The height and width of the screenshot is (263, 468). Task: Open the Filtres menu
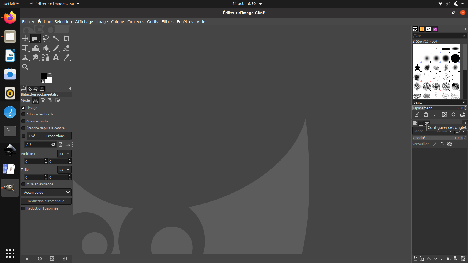click(x=167, y=22)
